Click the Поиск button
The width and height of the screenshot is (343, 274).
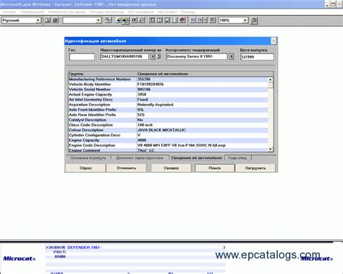tap(215, 168)
